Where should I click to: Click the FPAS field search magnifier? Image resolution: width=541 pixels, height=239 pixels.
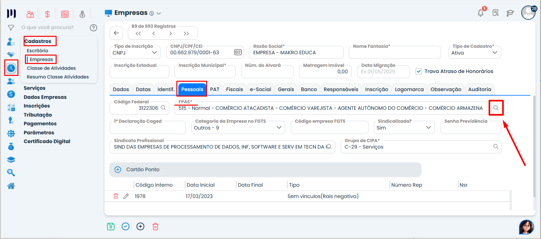point(496,108)
